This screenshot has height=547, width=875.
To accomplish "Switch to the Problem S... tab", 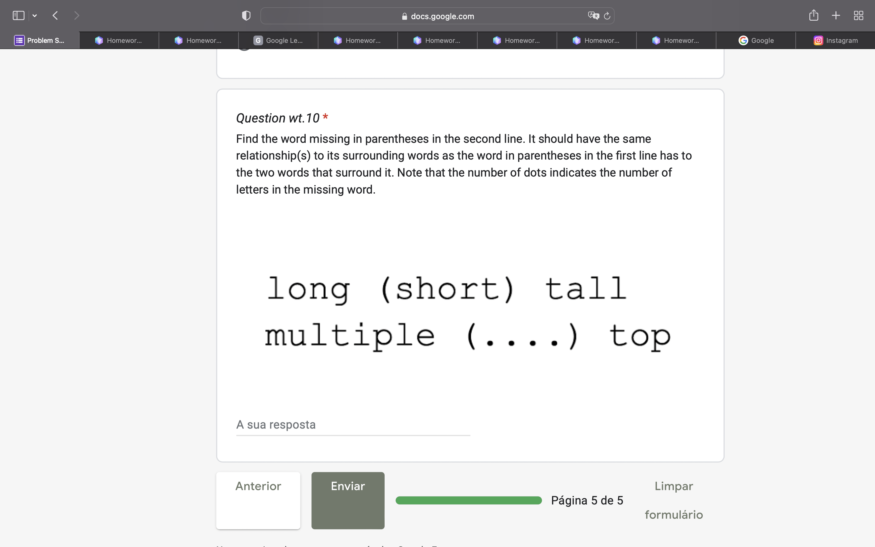I will [x=40, y=40].
